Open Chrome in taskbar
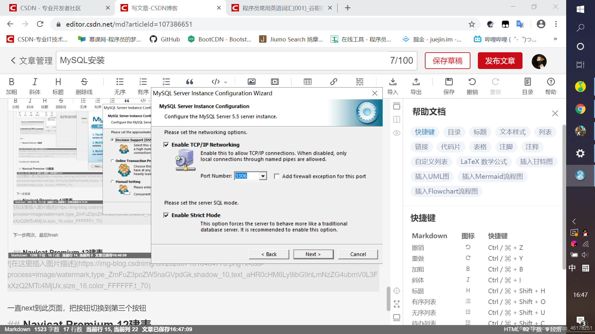595x334 pixels. coord(580,109)
